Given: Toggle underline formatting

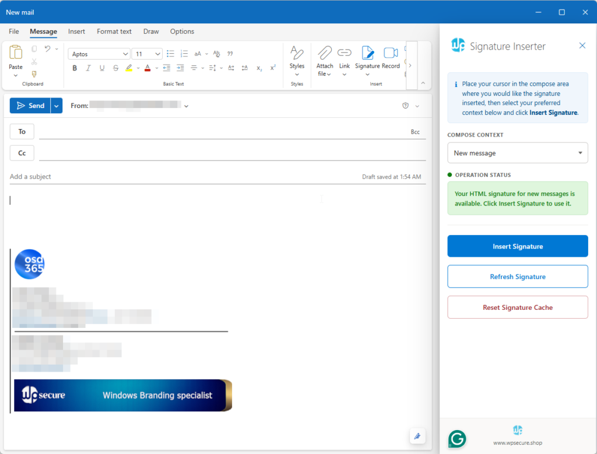Looking at the screenshot, I should [x=102, y=68].
